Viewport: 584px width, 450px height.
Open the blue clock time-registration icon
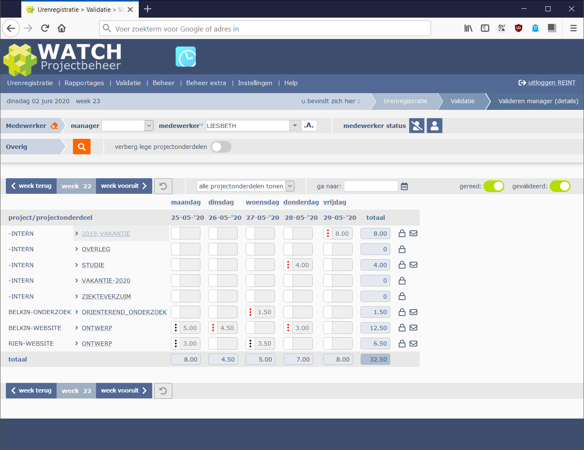(186, 57)
